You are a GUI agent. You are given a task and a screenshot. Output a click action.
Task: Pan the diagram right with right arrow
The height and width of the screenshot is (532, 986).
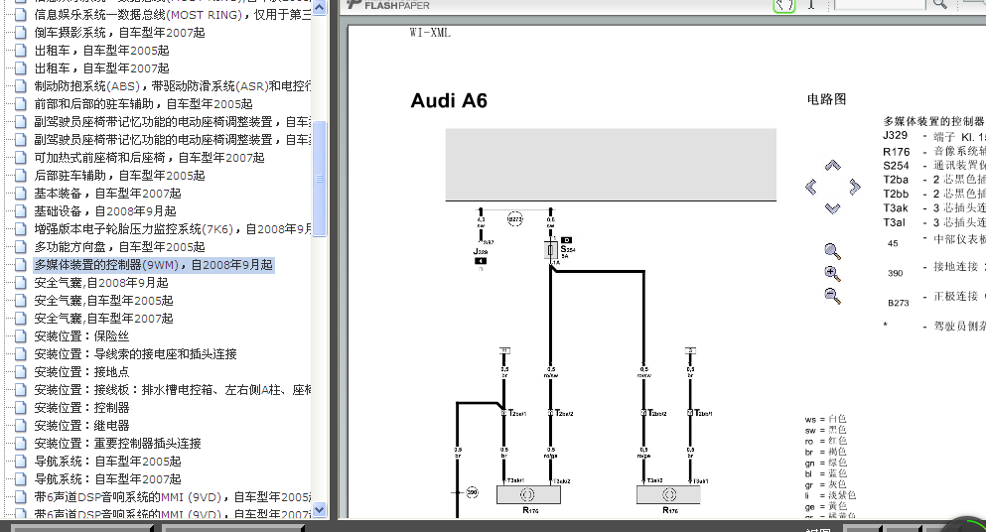854,187
